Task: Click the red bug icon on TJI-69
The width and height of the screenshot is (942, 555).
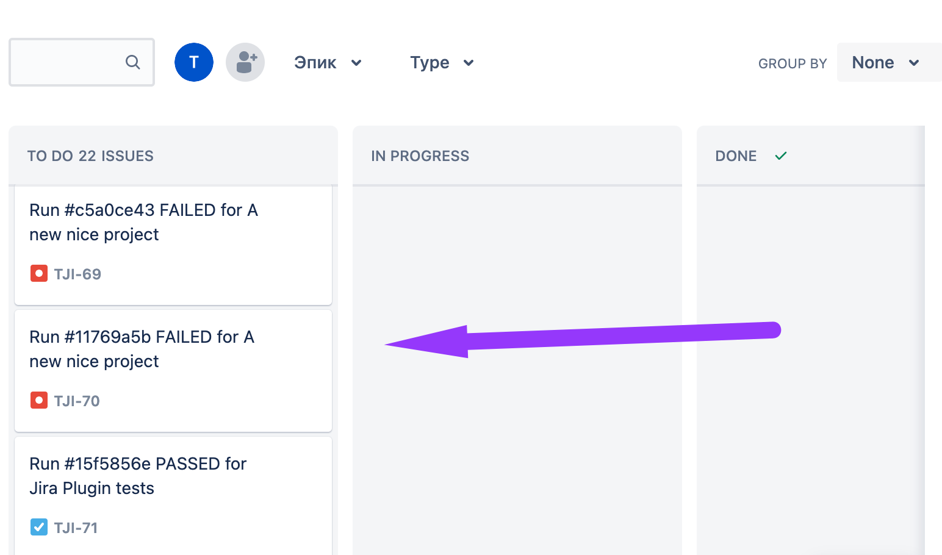Action: click(x=39, y=273)
